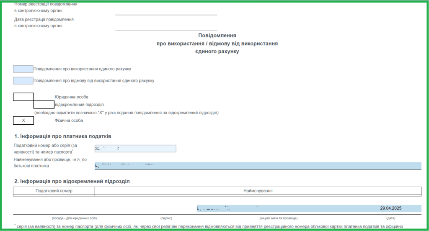Select the label "Фізична особа"
Screen dimensions: 429x231
tap(69, 121)
